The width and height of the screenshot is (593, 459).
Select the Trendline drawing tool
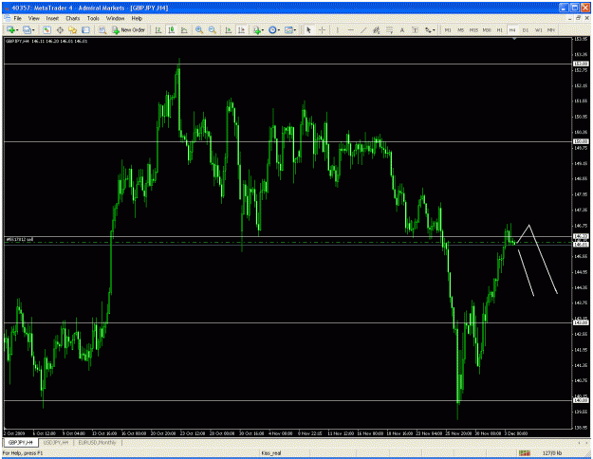pos(363,29)
